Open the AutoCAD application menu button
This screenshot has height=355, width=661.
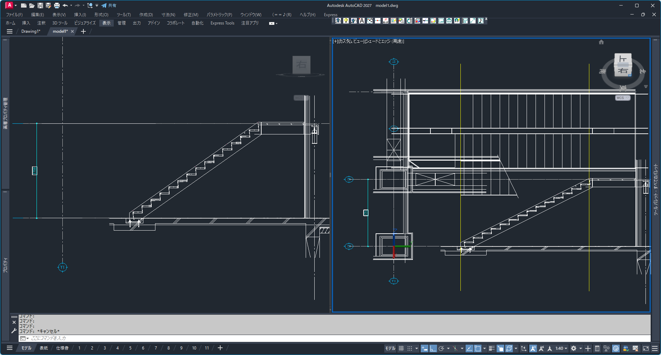(9, 5)
